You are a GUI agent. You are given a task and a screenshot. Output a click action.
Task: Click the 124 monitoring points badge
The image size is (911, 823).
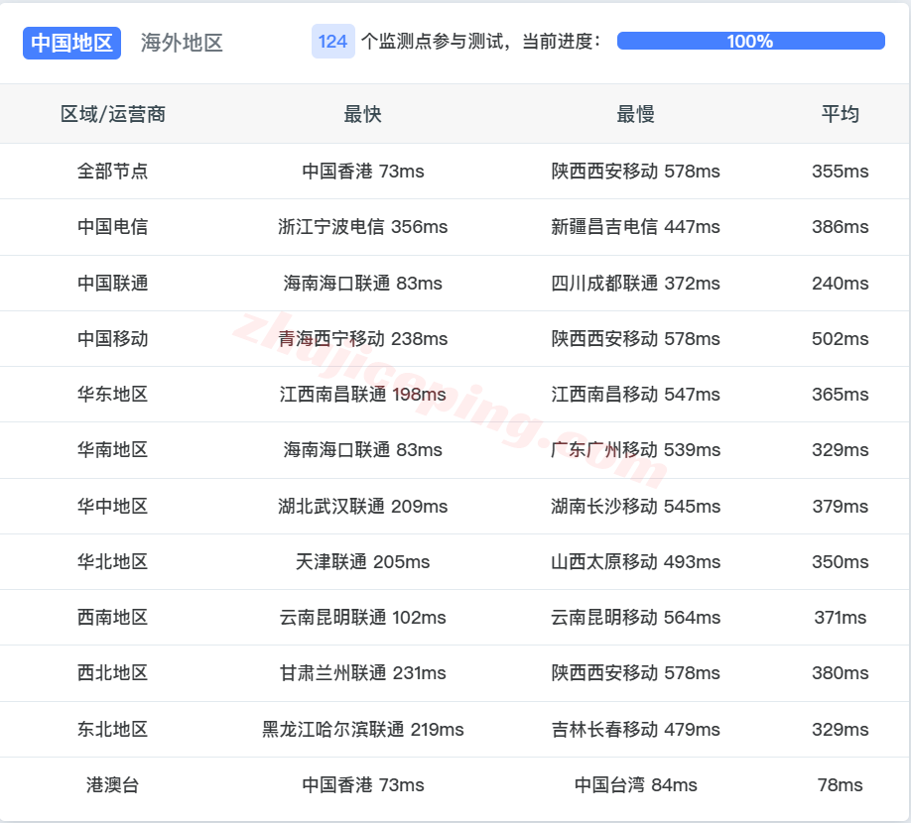pos(332,42)
